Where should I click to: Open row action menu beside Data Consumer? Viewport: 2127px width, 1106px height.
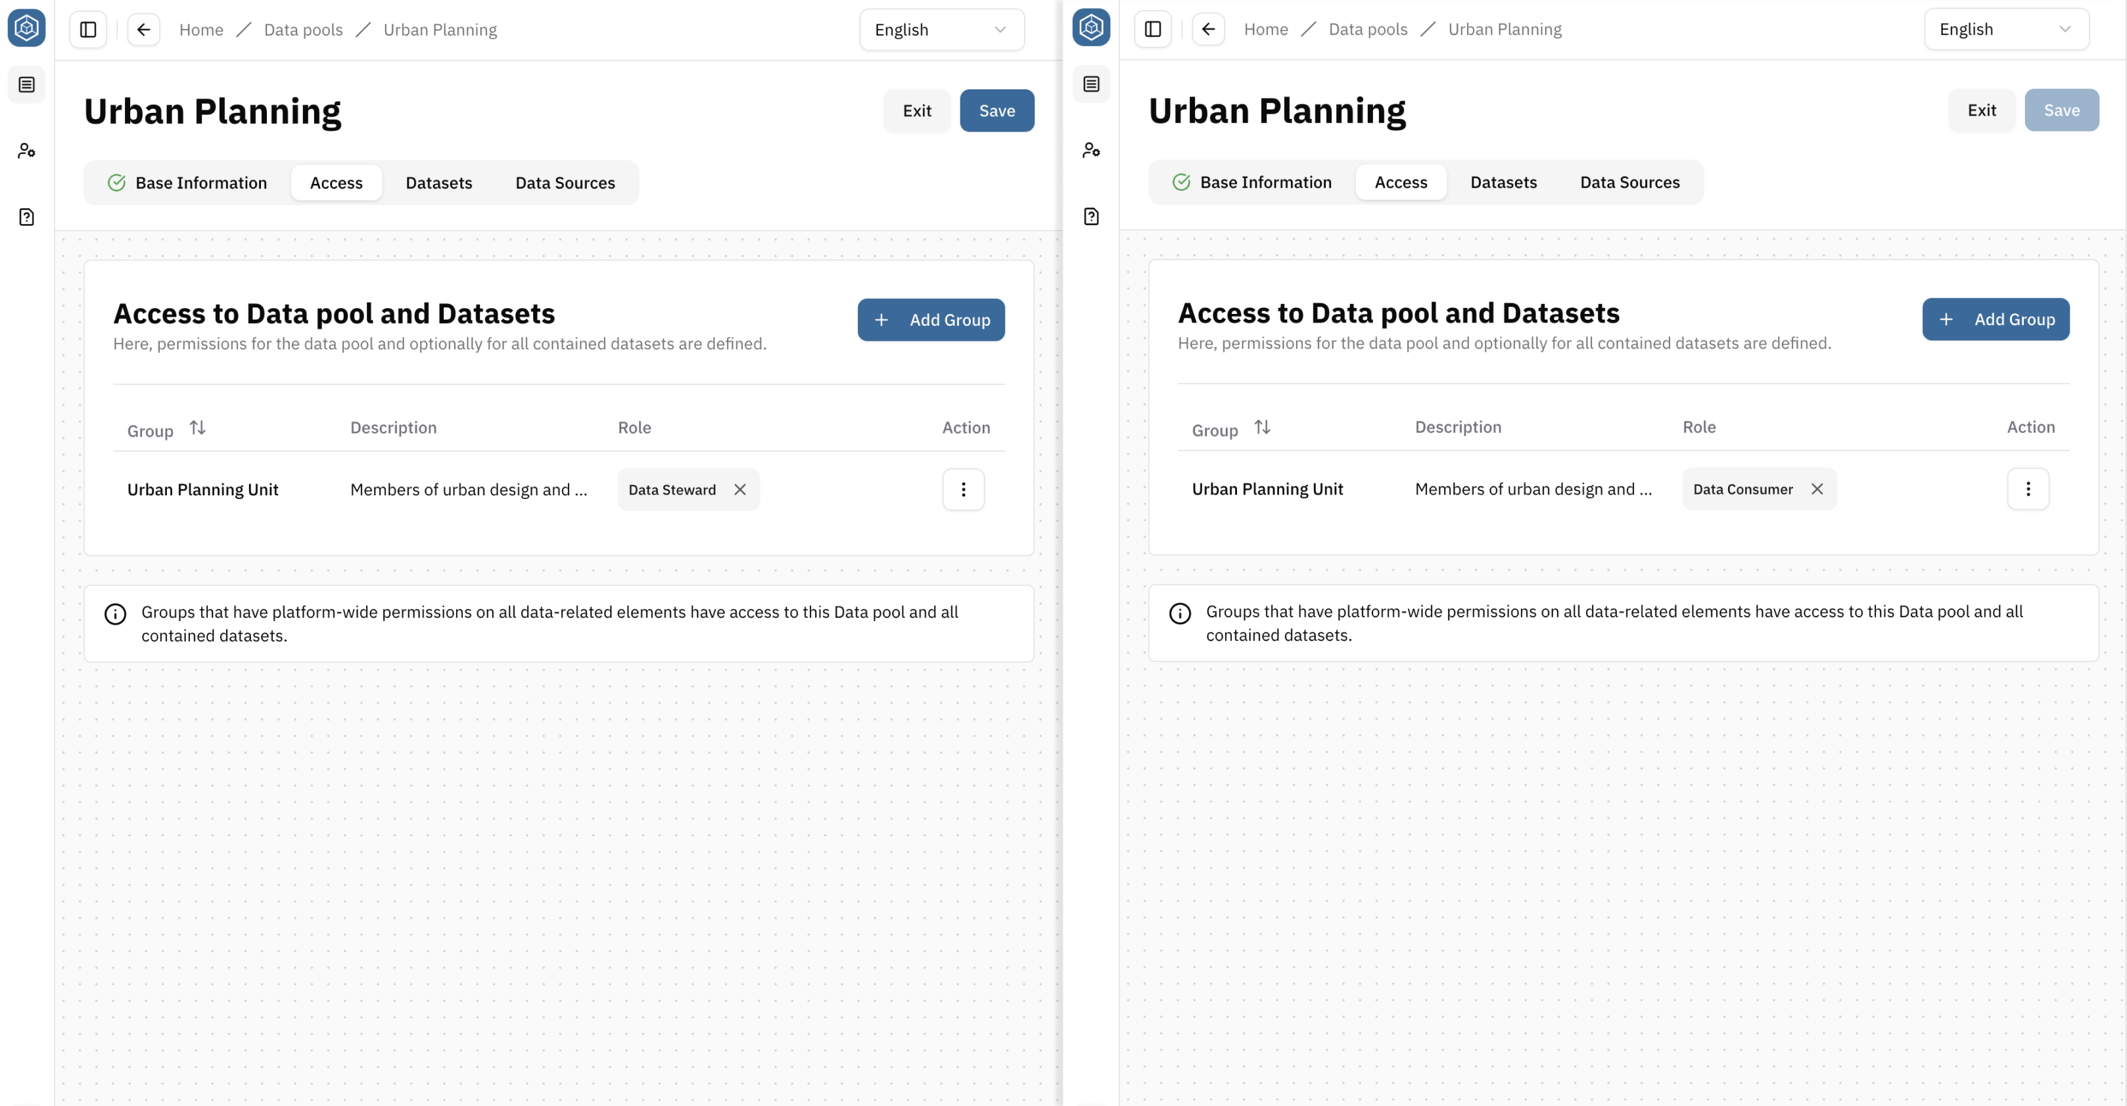coord(2028,489)
